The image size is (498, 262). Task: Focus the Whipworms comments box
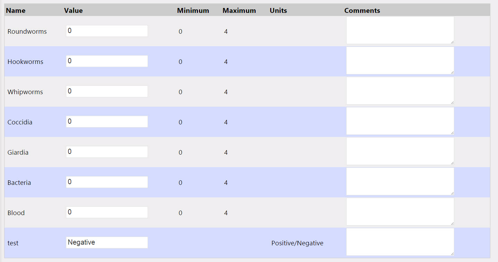[x=400, y=91]
